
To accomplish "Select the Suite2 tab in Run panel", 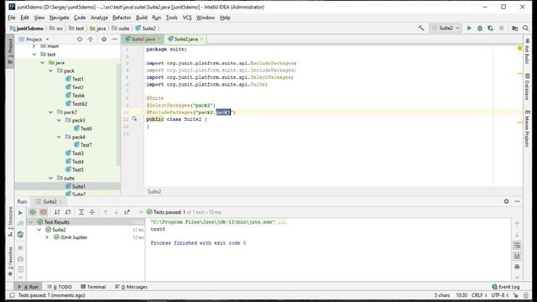I will (x=50, y=201).
